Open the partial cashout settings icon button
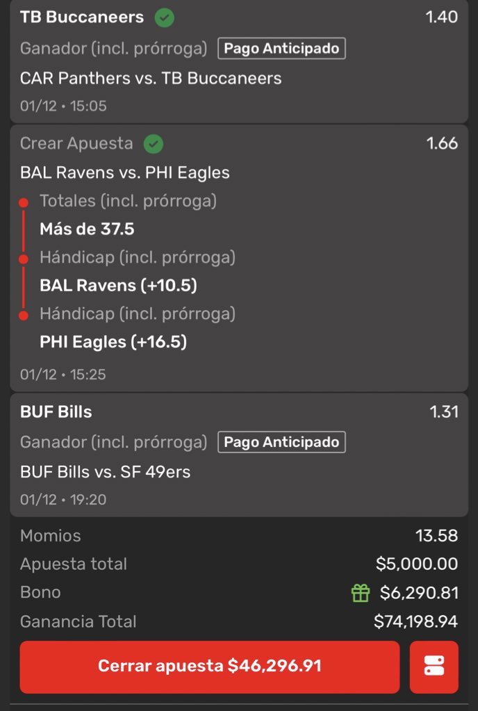The image size is (478, 711). tap(434, 667)
